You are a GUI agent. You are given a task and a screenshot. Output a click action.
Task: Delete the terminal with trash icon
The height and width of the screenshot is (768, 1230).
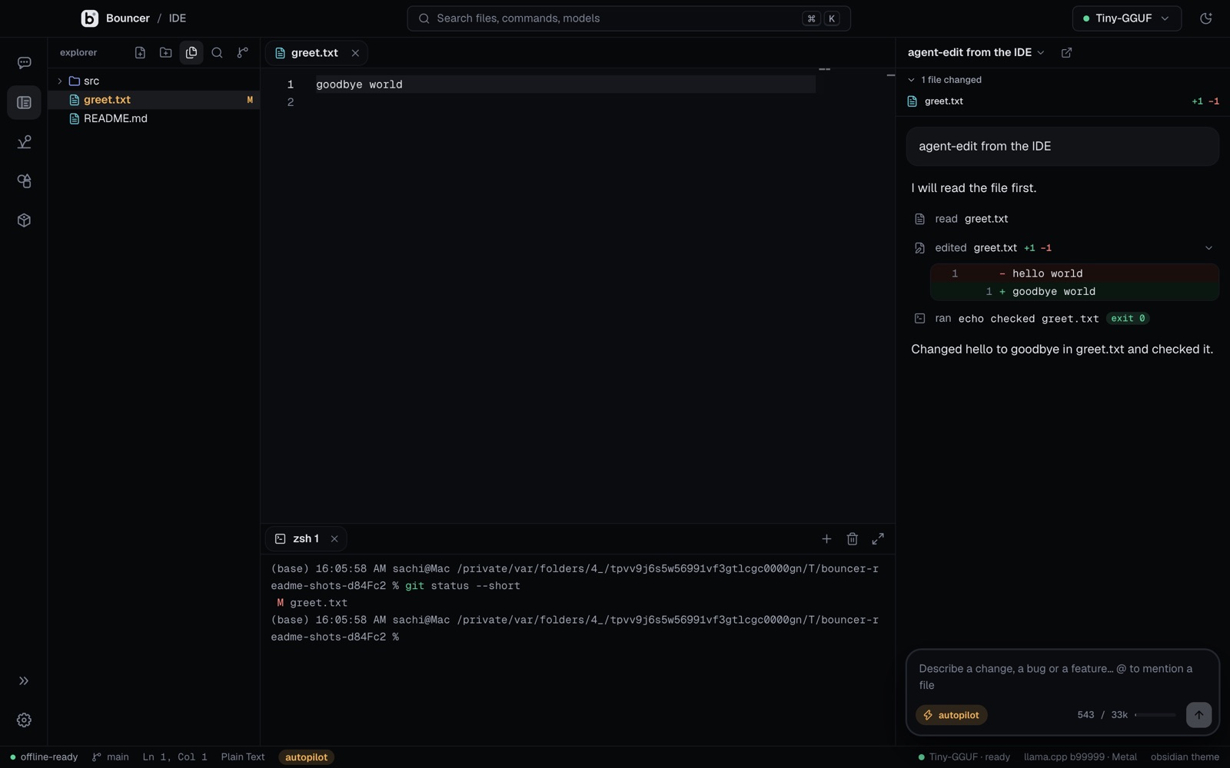[x=852, y=539]
